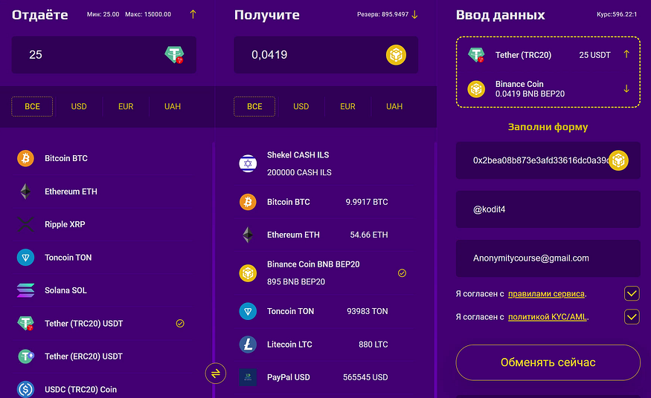Click the down arrow beside Binance Coin in the summary
This screenshot has width=651, height=398.
click(626, 88)
